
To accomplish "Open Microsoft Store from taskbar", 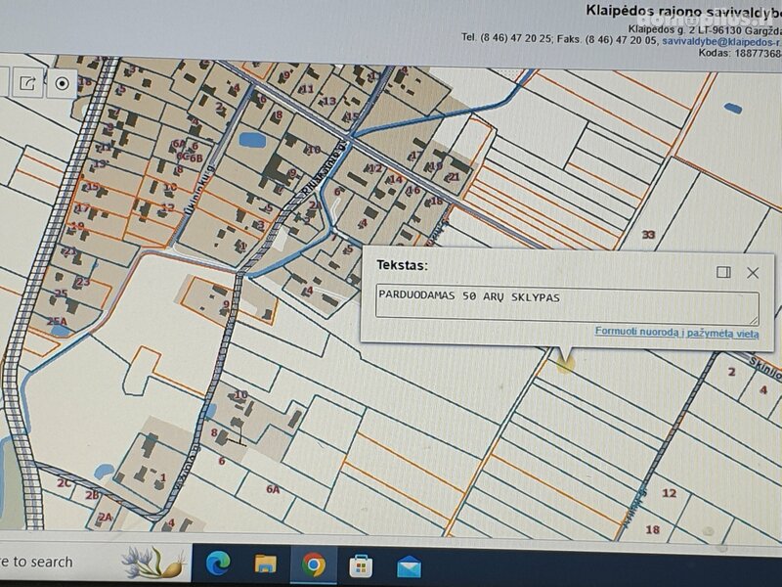I will click(361, 565).
